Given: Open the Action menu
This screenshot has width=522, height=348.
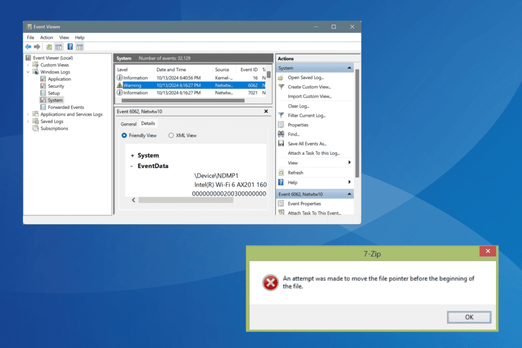Looking at the screenshot, I should 46,37.
